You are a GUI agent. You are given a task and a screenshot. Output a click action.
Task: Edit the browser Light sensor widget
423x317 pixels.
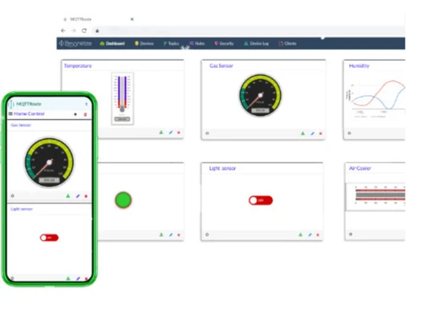click(310, 234)
